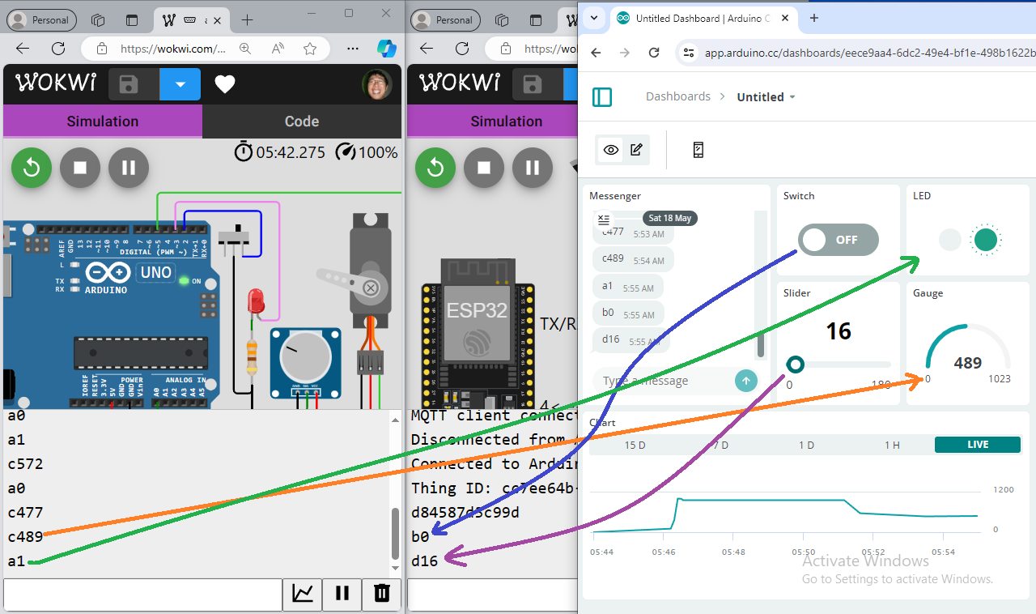This screenshot has width=1036, height=614.
Task: Stop the simulation in the left Wokwi window
Action: [80, 168]
